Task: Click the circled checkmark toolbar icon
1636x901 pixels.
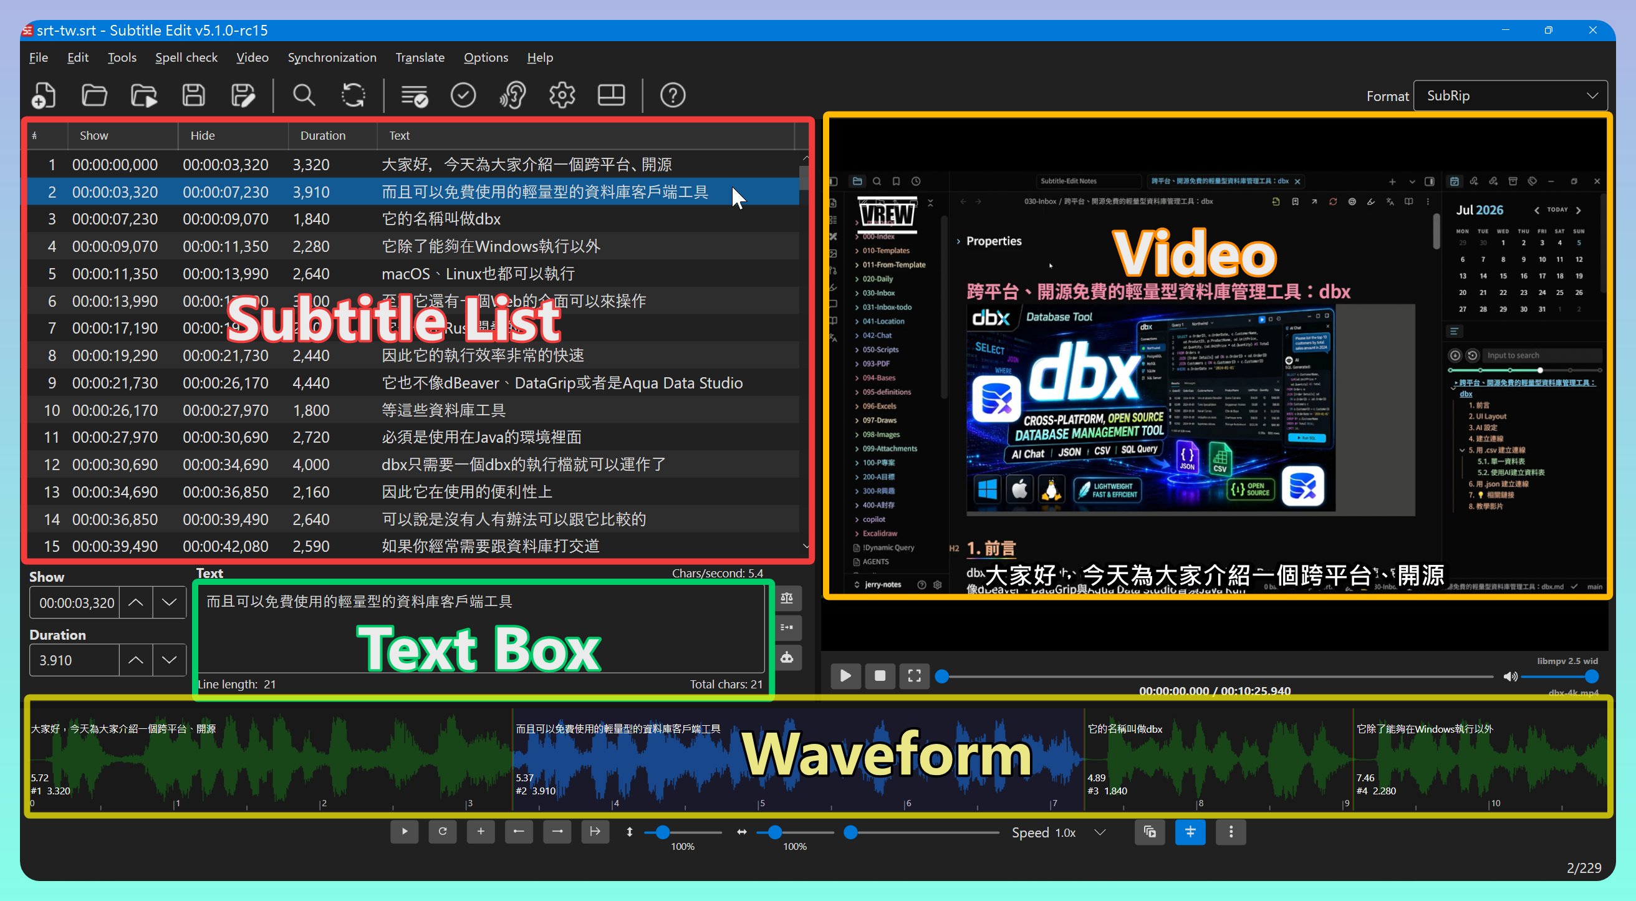Action: coord(463,96)
